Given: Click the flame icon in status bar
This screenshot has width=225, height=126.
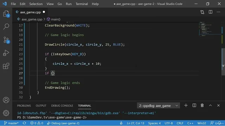Looking at the screenshot, I should [x=121, y=123].
